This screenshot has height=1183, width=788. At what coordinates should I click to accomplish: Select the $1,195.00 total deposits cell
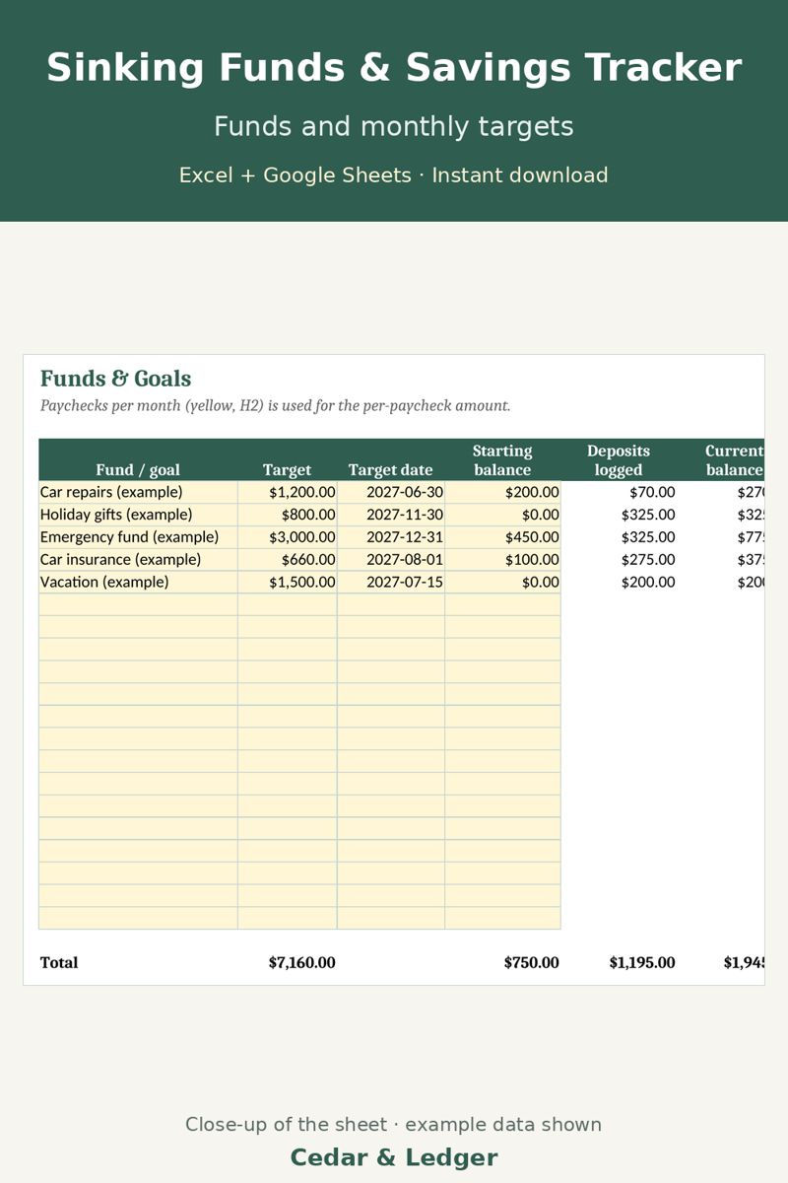[642, 962]
